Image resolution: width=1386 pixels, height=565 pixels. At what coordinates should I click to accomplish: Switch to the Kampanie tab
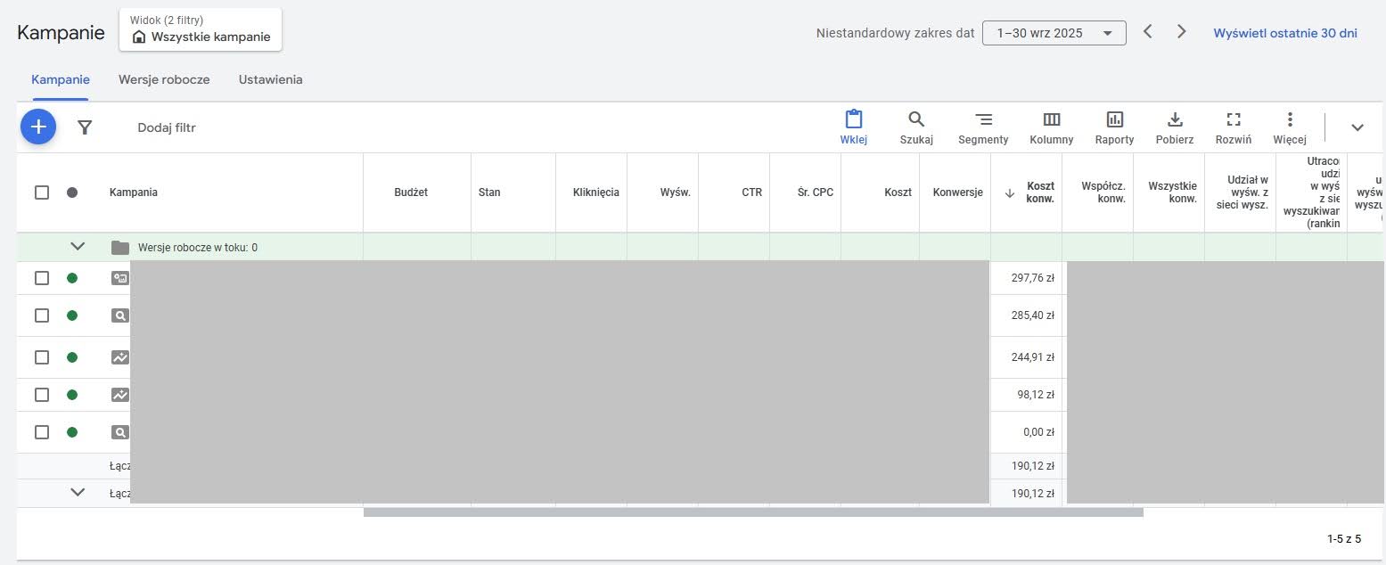[x=61, y=79]
